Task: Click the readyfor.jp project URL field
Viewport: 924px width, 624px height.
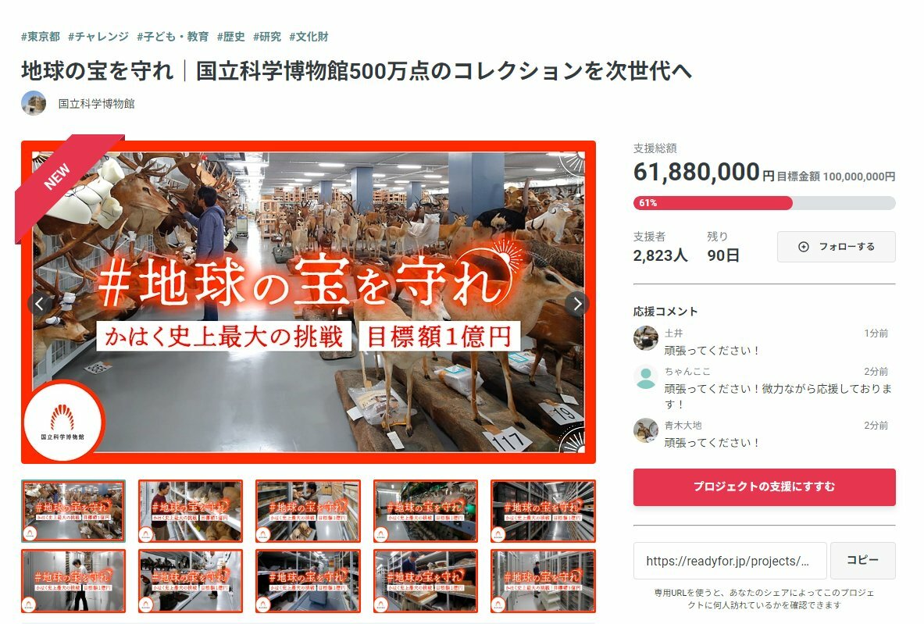Action: [730, 561]
